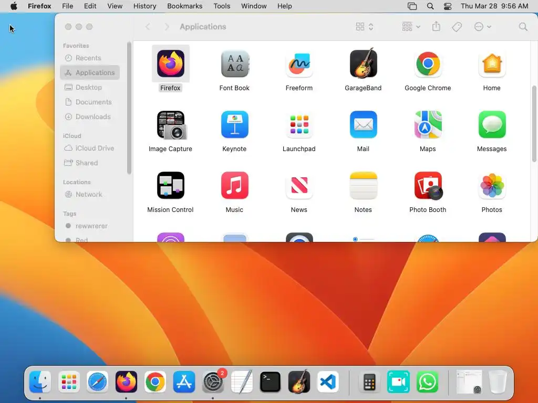Select the News app icon
This screenshot has width=538, height=403.
click(299, 185)
